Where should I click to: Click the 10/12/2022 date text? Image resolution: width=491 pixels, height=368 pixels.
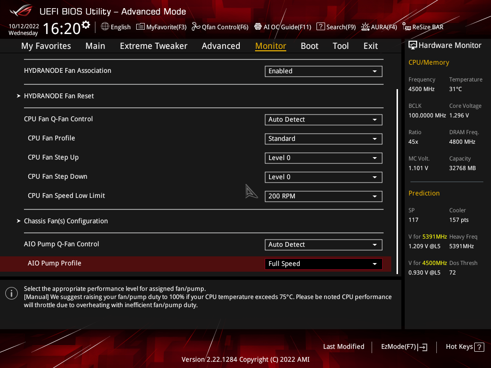pos(24,26)
